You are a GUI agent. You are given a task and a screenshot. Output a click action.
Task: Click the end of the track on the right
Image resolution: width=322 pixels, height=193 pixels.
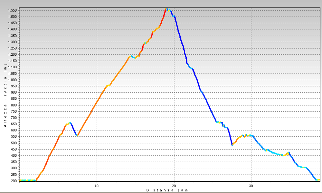click(x=318, y=180)
